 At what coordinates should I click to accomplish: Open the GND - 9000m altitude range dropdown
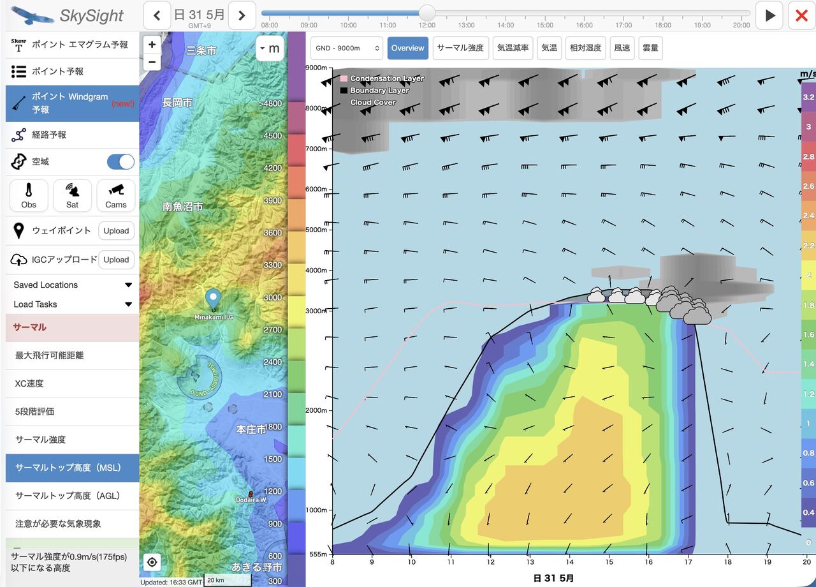tap(347, 48)
